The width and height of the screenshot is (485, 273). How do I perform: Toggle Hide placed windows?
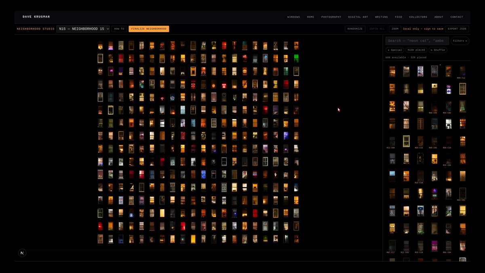click(x=416, y=50)
